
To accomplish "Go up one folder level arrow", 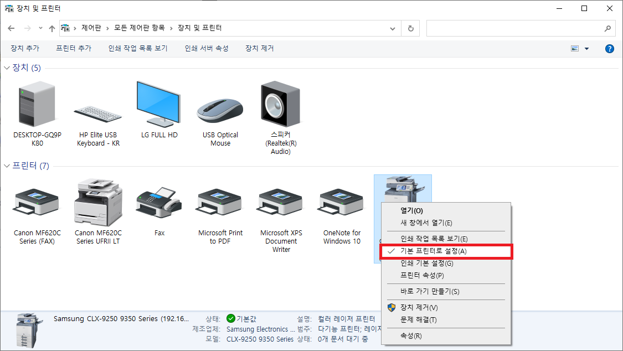I will (52, 28).
